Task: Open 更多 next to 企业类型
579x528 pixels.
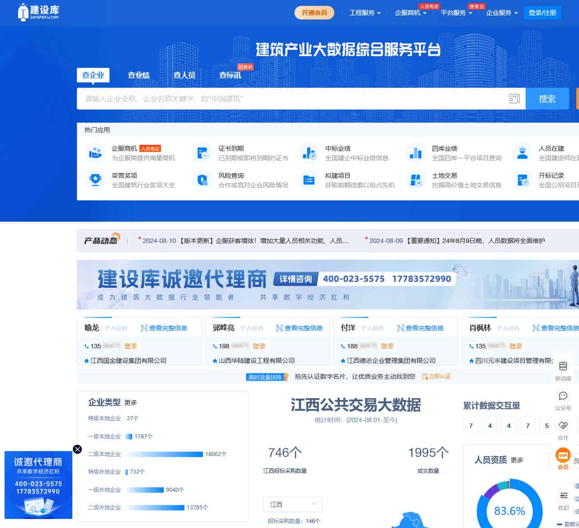Action: (x=131, y=403)
